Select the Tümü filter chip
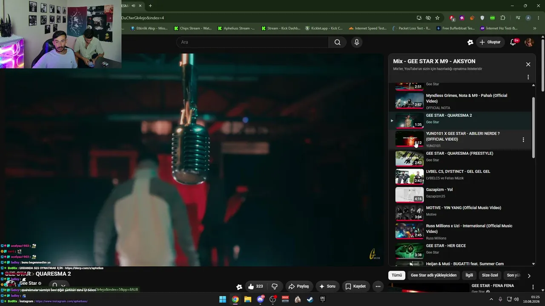545x306 pixels. [x=397, y=275]
